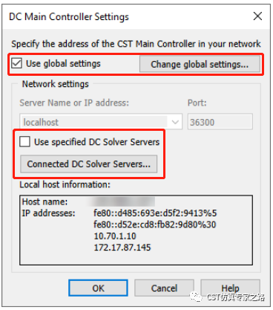The image size is (273, 310).
Task: Select IP address 10.70.1.10 line
Action: pyautogui.click(x=115, y=236)
